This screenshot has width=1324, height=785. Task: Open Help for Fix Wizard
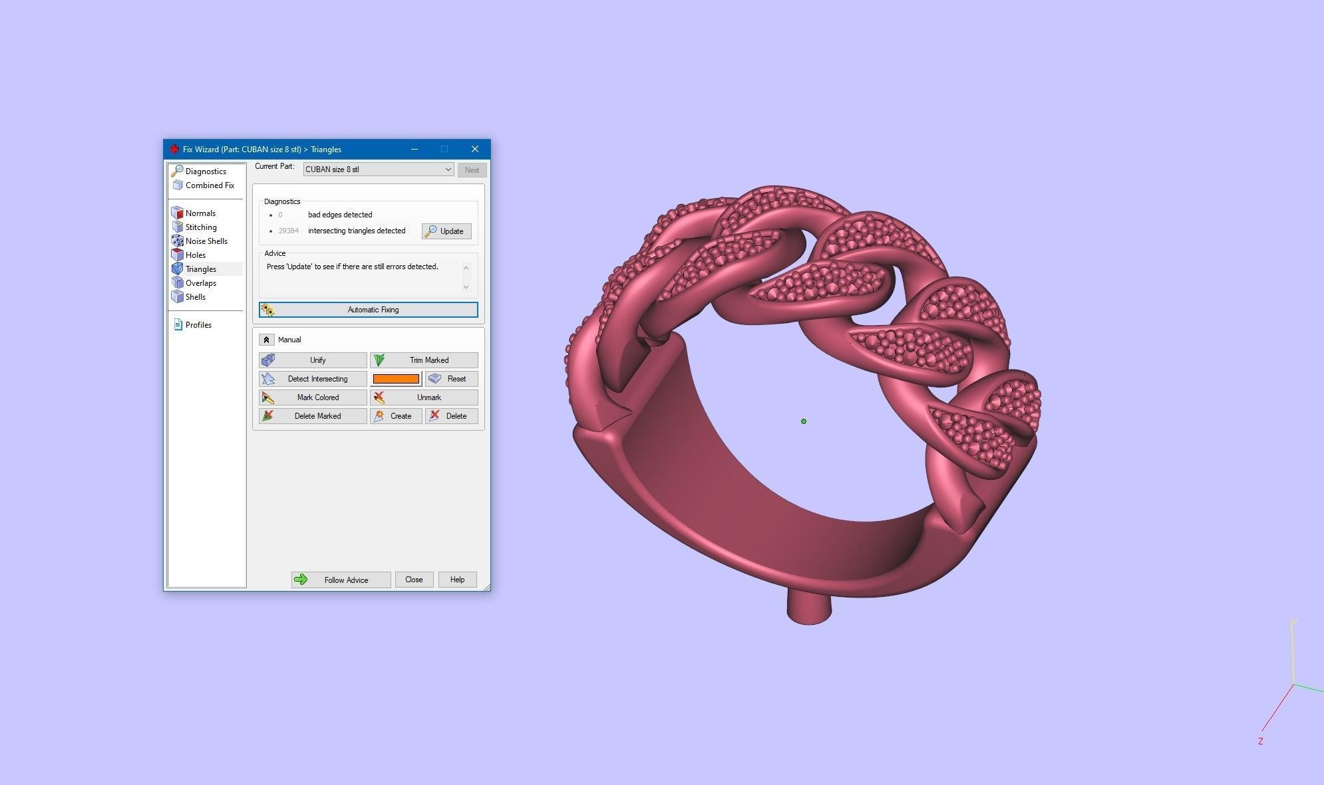point(457,580)
